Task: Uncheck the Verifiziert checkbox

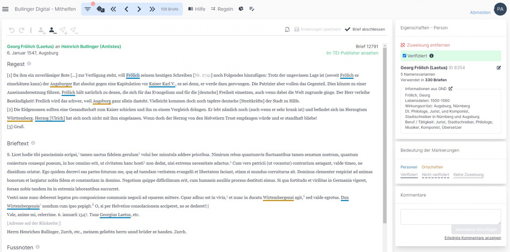Action: 404,56
